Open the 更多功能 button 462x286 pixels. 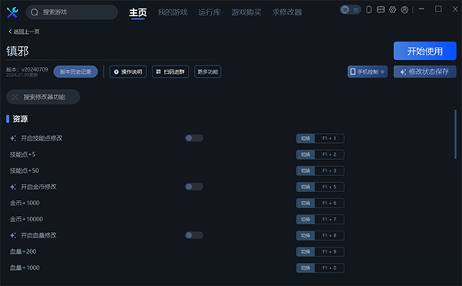[208, 71]
